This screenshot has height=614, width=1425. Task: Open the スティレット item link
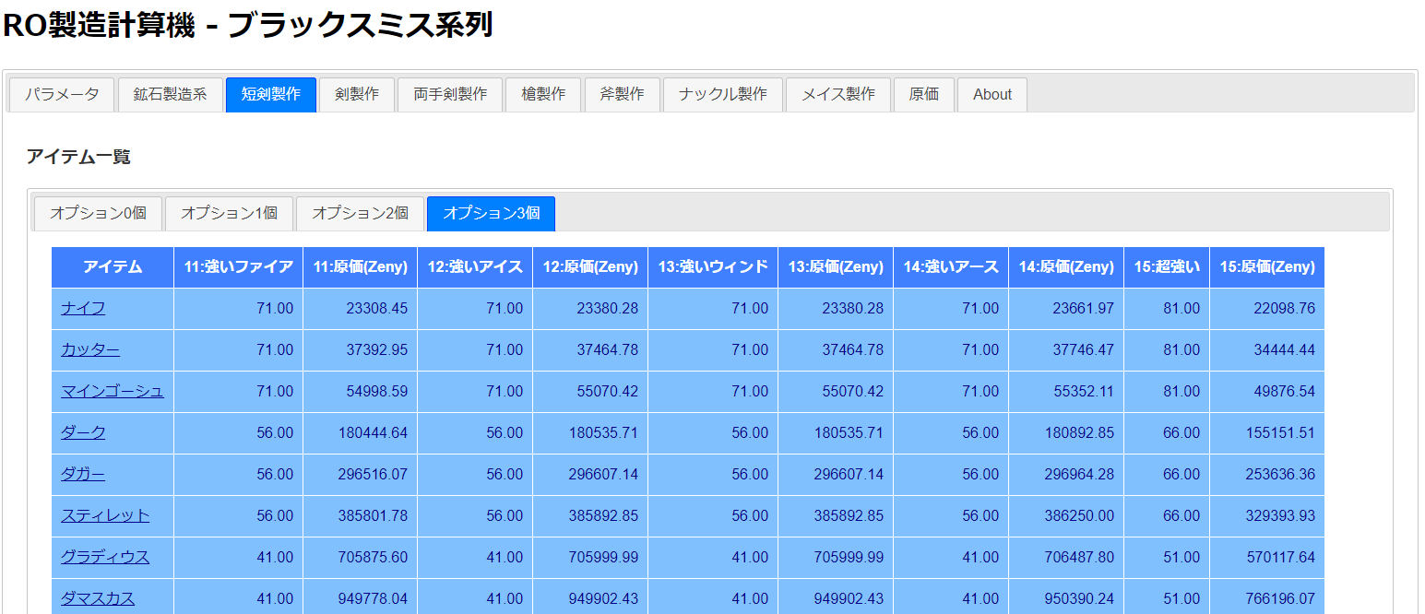[105, 516]
